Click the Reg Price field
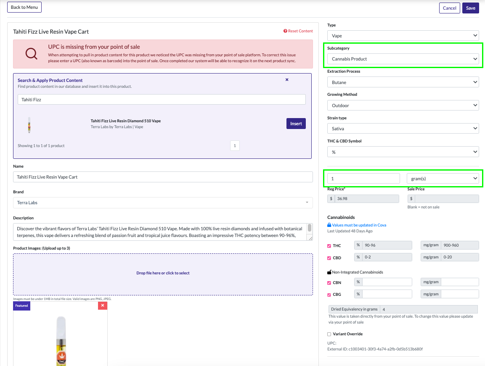The image size is (485, 366). [367, 199]
